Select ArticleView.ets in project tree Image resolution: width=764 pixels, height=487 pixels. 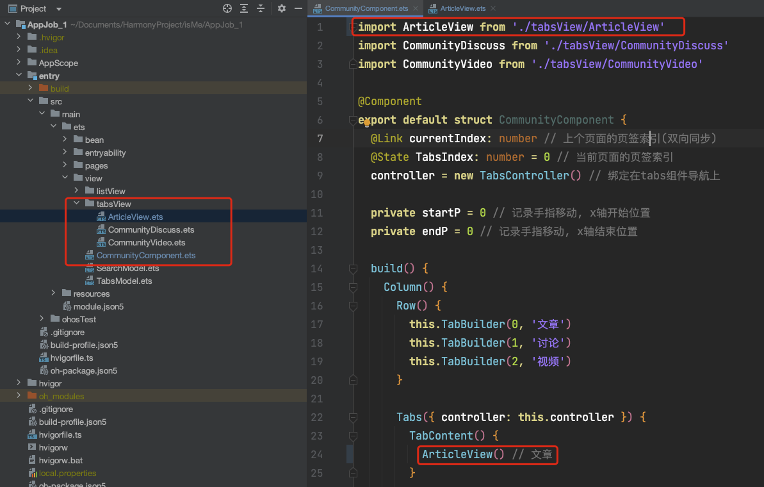(x=136, y=217)
